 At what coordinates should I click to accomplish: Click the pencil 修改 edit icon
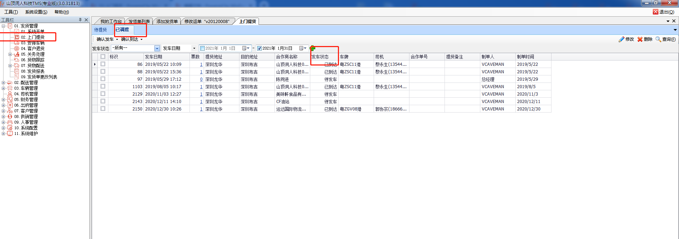622,39
